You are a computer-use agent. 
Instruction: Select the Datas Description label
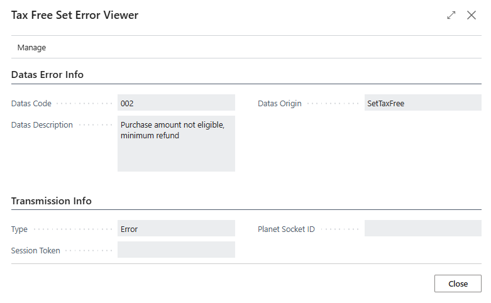[x=42, y=125]
